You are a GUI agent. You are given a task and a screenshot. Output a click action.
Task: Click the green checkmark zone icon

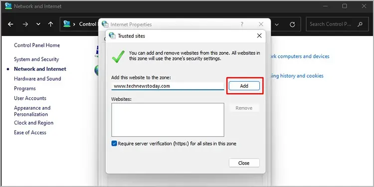click(x=118, y=56)
